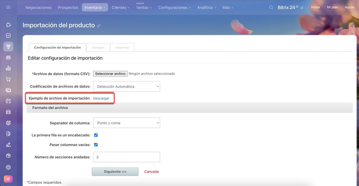
Task: Click the clock icon next to Bitrix 24
Action: [297, 6]
